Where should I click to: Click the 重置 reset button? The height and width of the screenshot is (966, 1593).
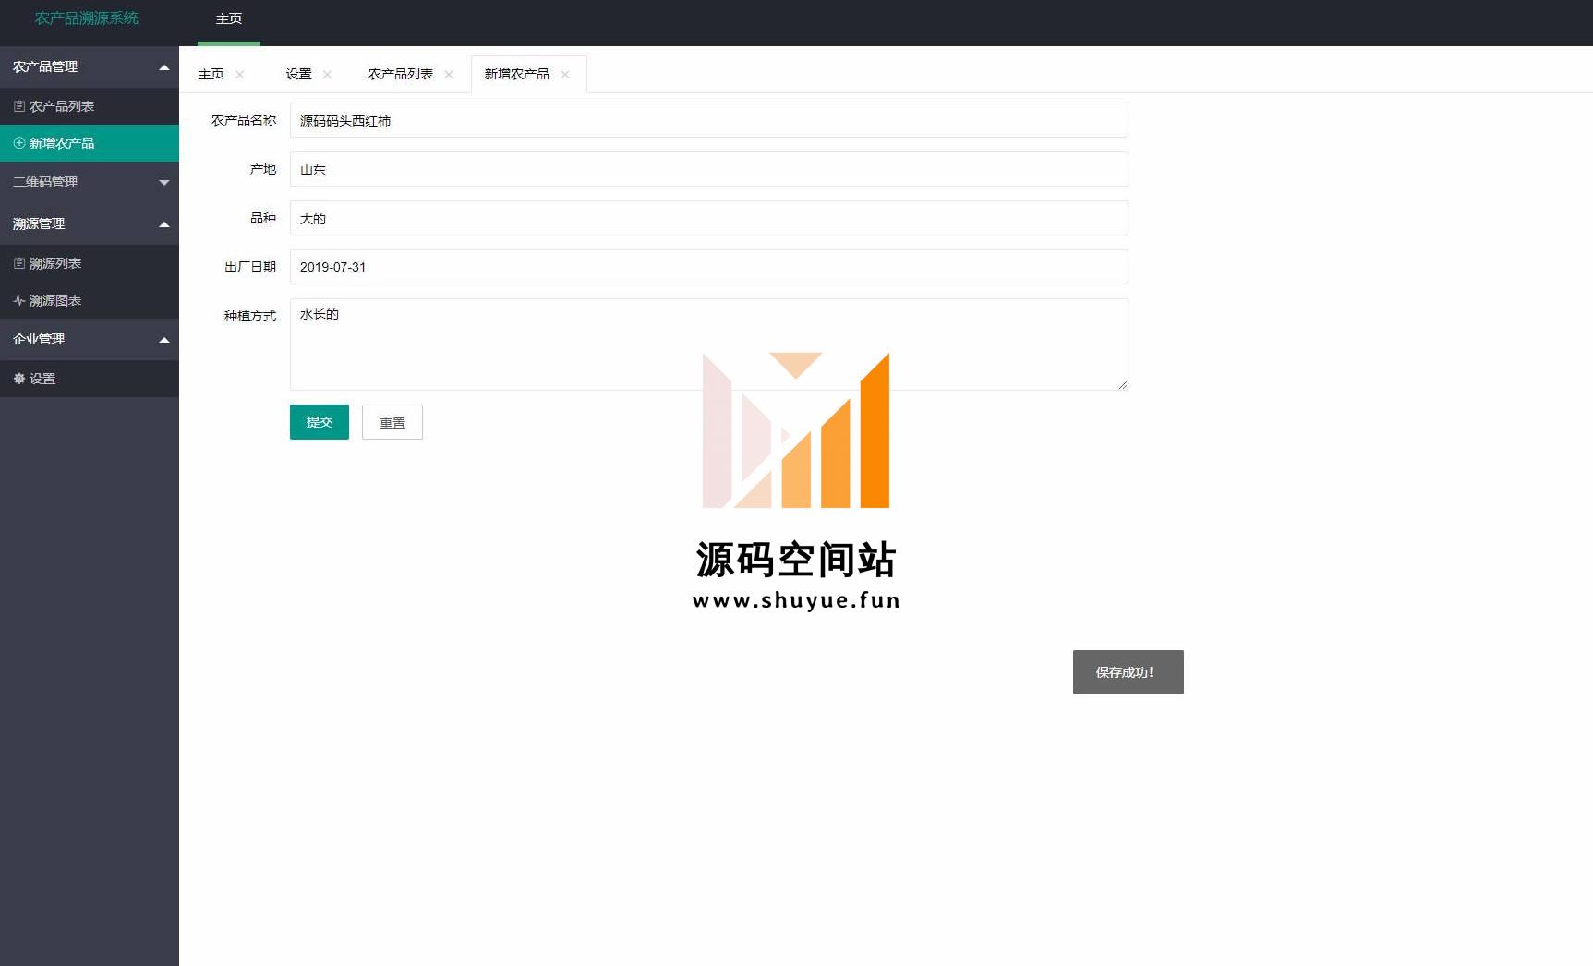click(392, 422)
